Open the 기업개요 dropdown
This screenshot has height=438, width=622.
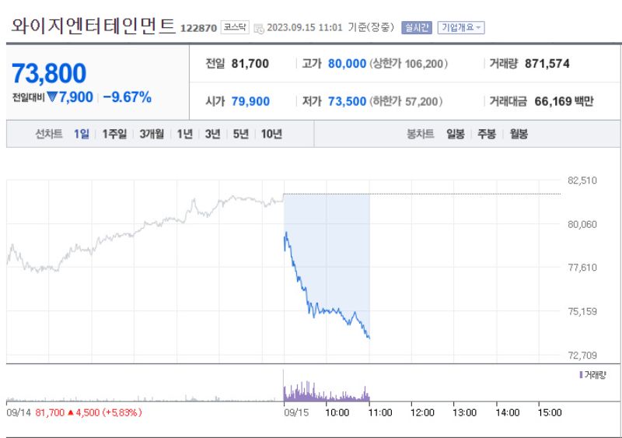point(461,27)
